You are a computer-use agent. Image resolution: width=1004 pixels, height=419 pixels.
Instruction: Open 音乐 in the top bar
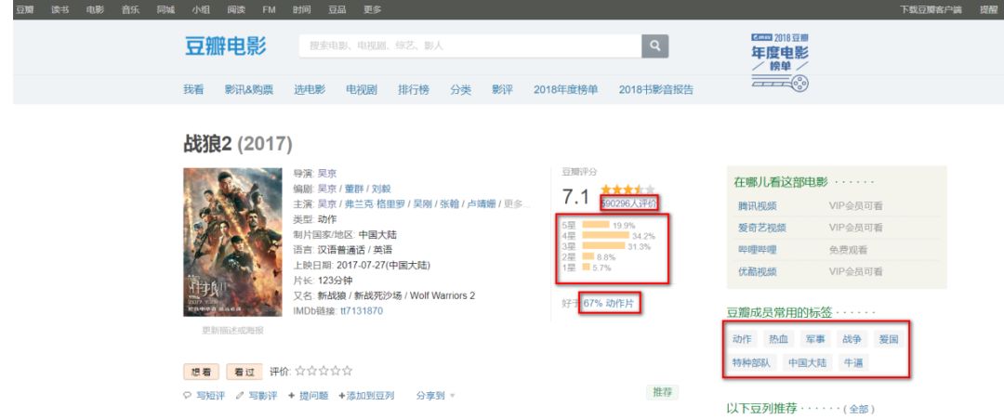pyautogui.click(x=130, y=9)
